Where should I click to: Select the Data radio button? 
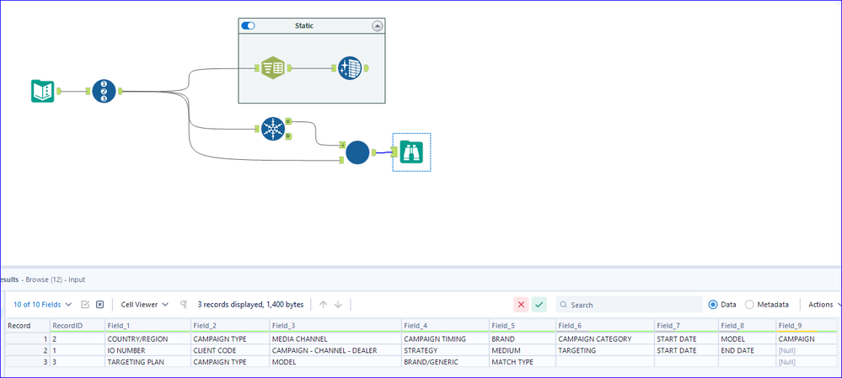[x=713, y=305]
